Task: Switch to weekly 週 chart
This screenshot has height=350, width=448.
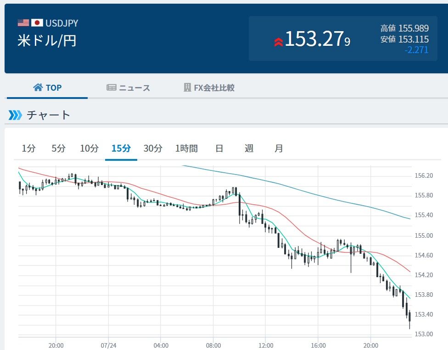Action: coord(249,148)
